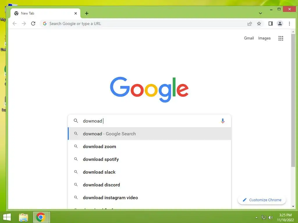Click the page scrollbar down arrow
This screenshot has width=298, height=223.
tap(293, 206)
